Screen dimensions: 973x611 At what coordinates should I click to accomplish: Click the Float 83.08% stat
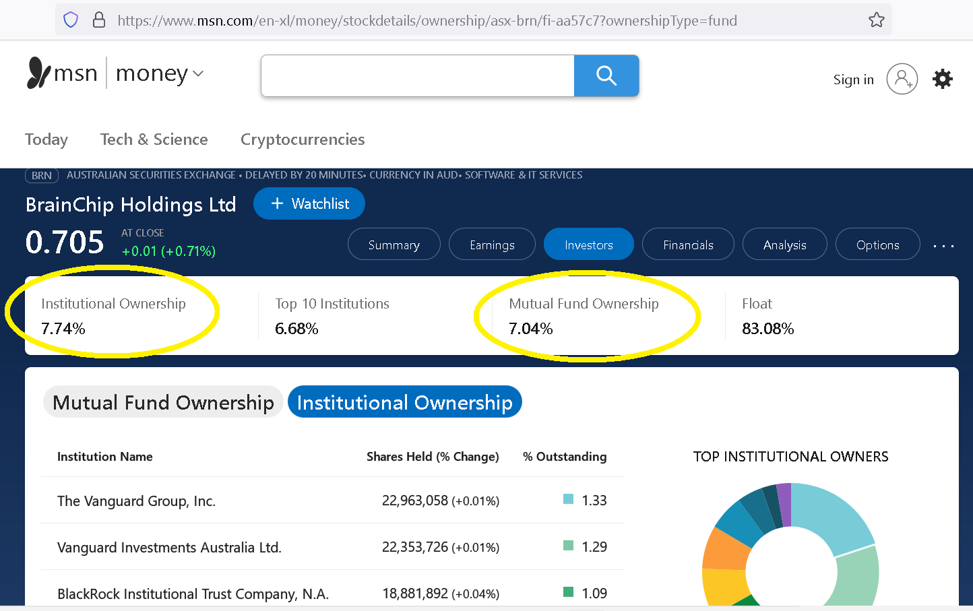pos(768,316)
